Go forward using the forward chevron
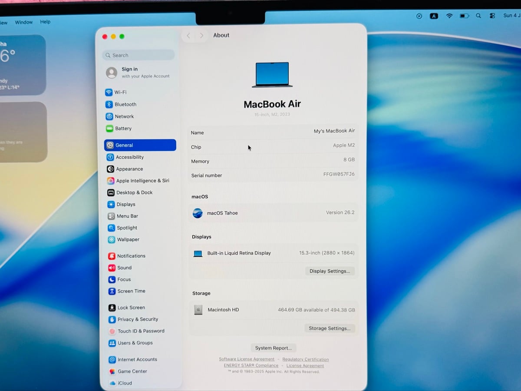The height and width of the screenshot is (391, 521). [x=201, y=36]
